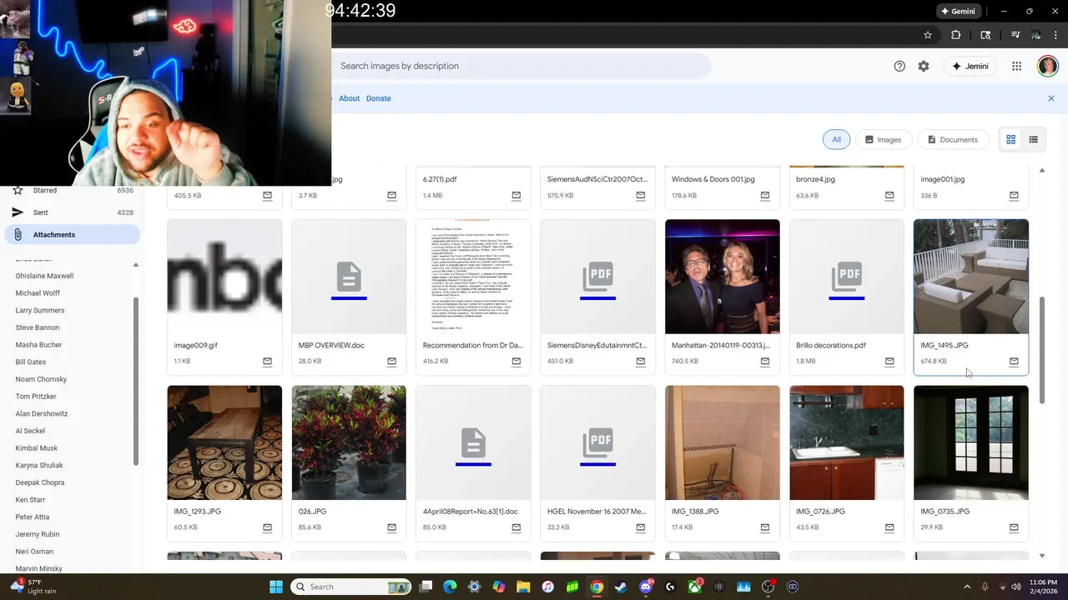Select Kimbal Musk in the contacts list
1068x600 pixels.
[x=36, y=448]
